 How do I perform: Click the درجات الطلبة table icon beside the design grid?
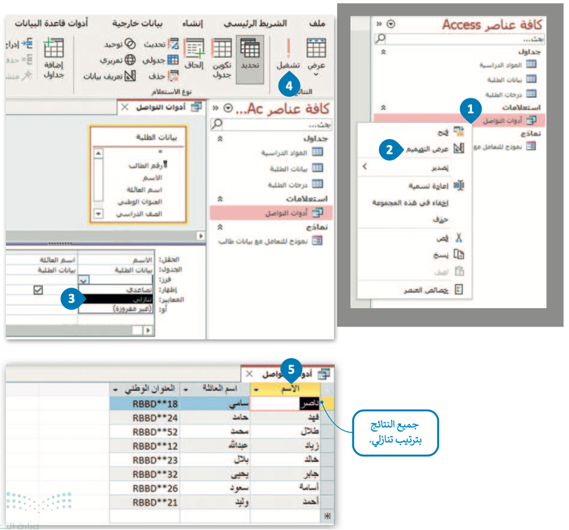(x=317, y=184)
